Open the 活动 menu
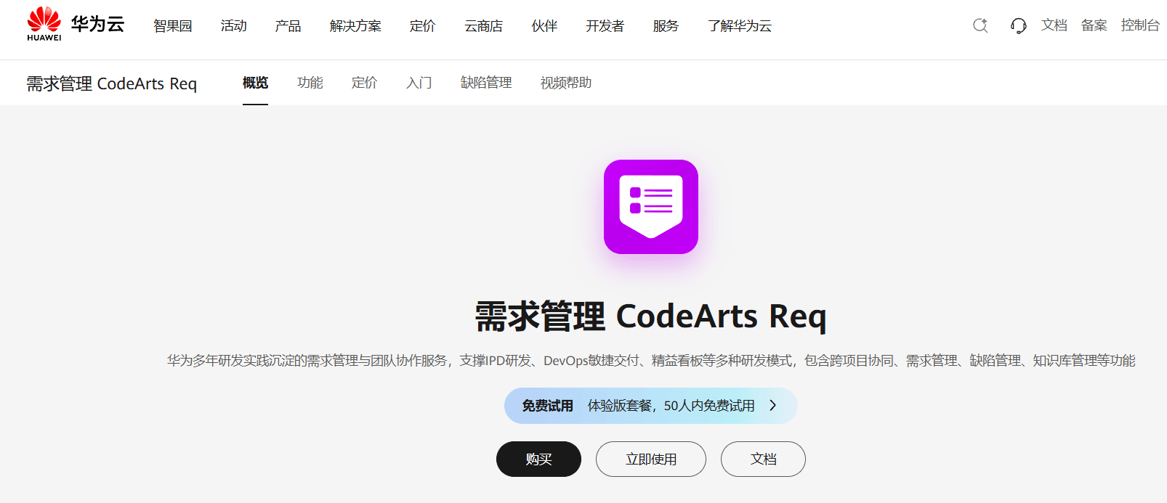The image size is (1167, 503). 234,26
